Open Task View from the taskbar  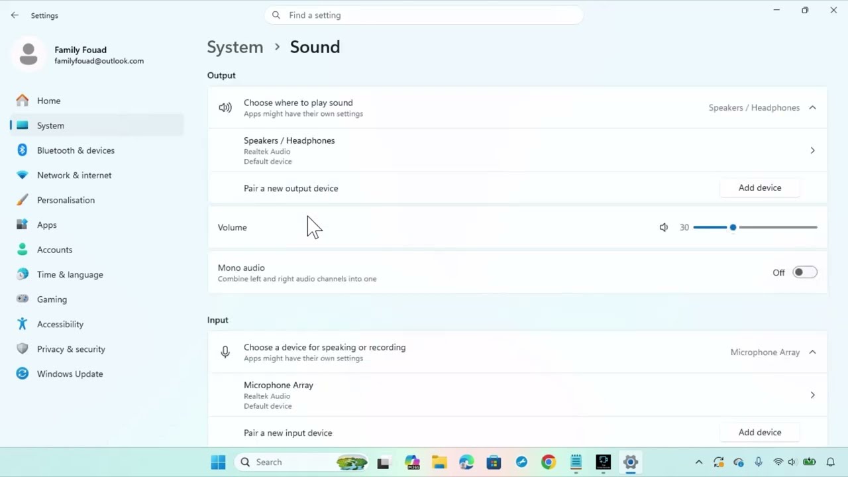click(x=383, y=462)
